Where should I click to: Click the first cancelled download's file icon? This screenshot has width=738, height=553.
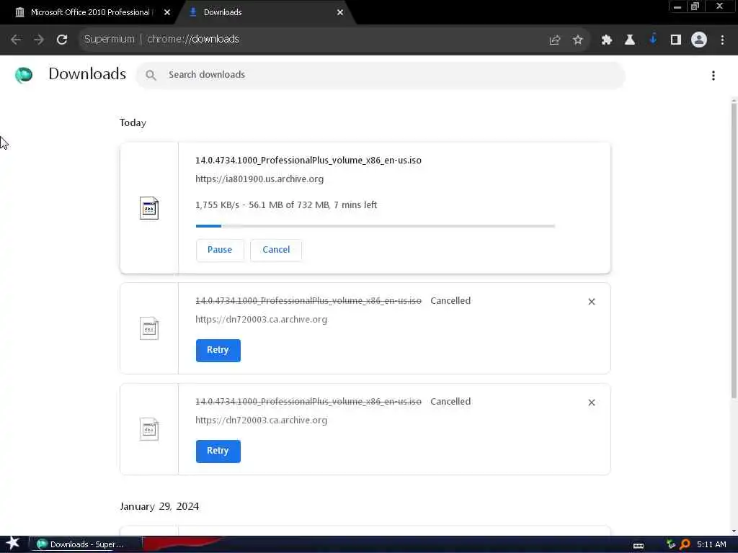pos(148,328)
